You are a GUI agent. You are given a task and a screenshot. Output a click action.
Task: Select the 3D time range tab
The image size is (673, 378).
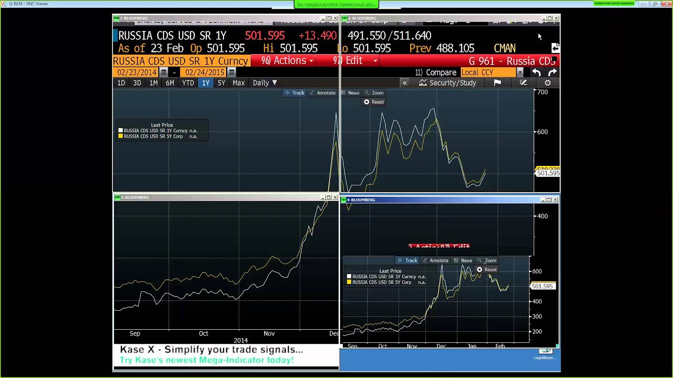137,83
